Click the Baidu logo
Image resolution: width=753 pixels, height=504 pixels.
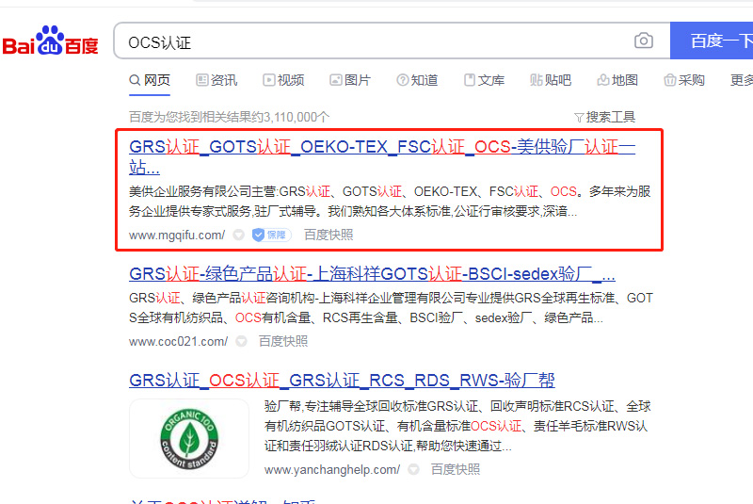tap(50, 42)
